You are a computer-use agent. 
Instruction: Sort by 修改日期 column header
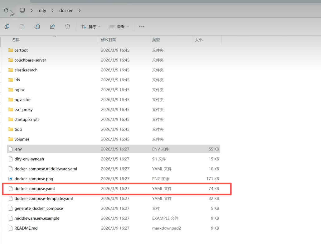click(x=109, y=40)
